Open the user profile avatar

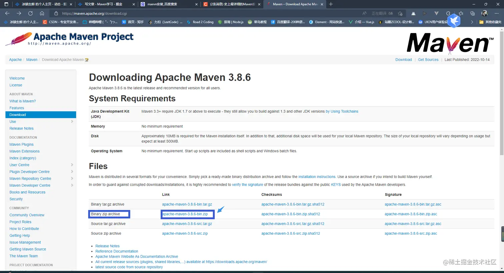[485, 13]
